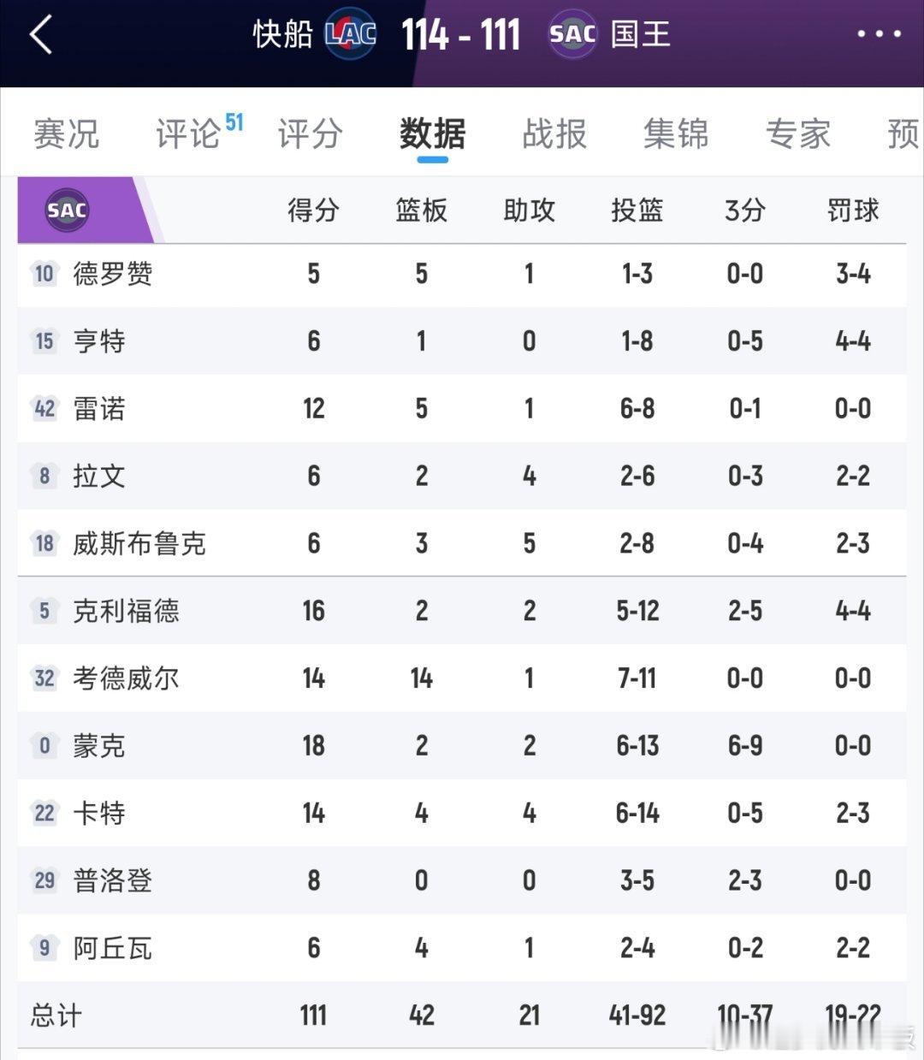924x1060 pixels.
Task: Tap the 篮板 column header
Action: (421, 210)
